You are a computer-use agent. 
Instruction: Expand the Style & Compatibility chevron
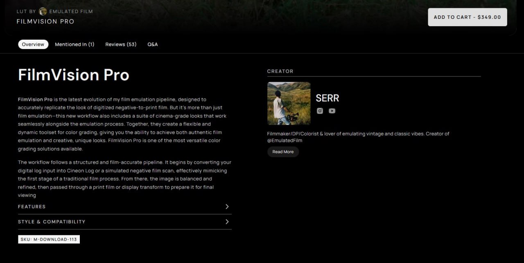pos(227,222)
